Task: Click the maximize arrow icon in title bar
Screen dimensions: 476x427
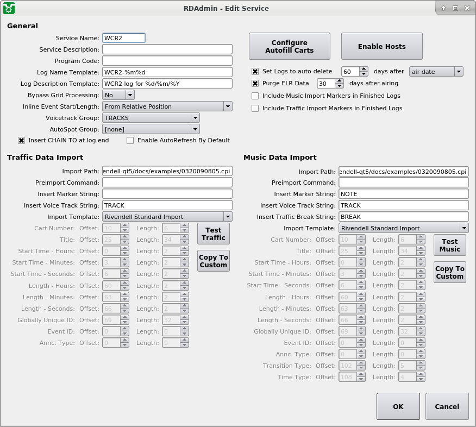Action: (x=455, y=8)
